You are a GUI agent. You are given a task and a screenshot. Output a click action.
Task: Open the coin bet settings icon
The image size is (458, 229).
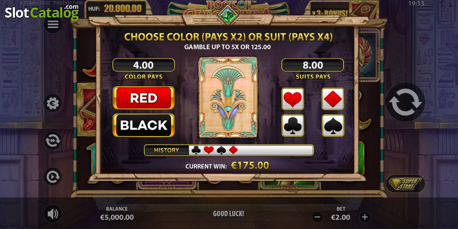point(53,103)
